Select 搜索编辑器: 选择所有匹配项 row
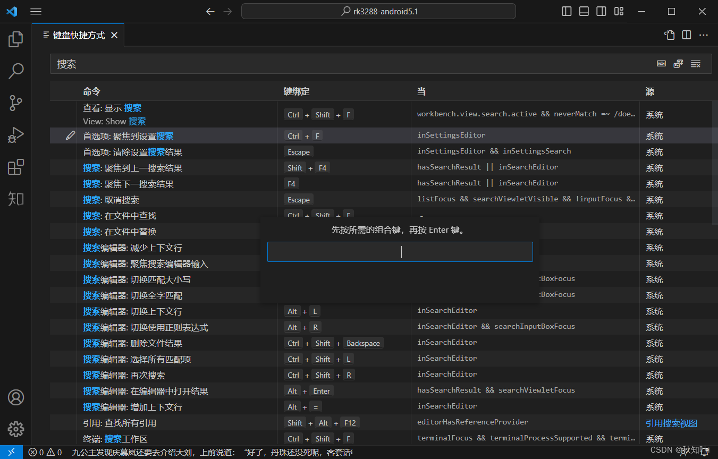Screen dimensions: 718x459 (x=381, y=359)
